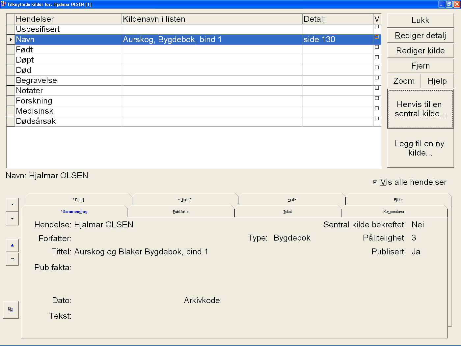This screenshot has width=461, height=346.
Task: Toggle the V checkbox in the Navn row
Action: (x=377, y=37)
